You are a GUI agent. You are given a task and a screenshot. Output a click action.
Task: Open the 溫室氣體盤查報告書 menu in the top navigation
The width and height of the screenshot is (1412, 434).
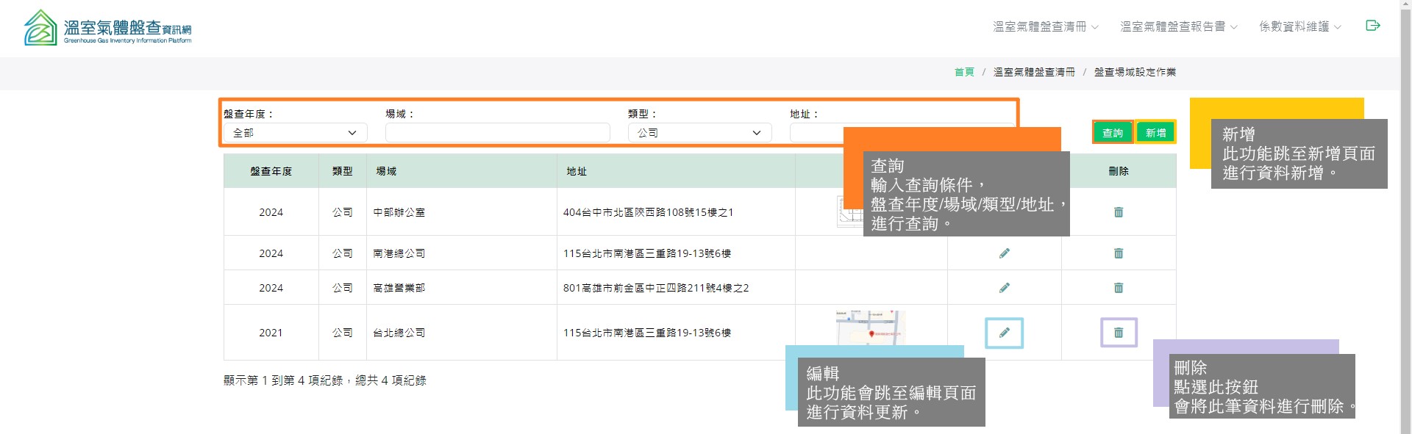pyautogui.click(x=1178, y=26)
